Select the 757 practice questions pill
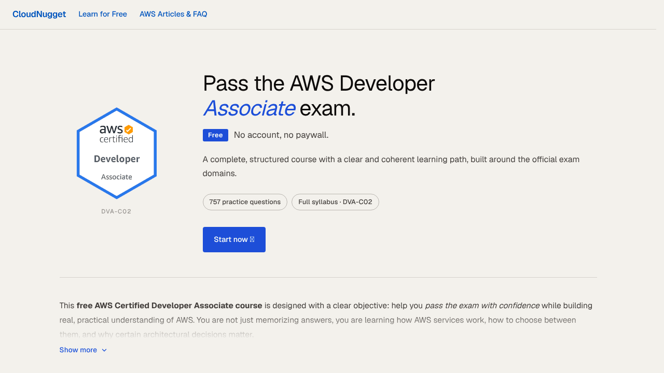This screenshot has width=664, height=373. [245, 202]
